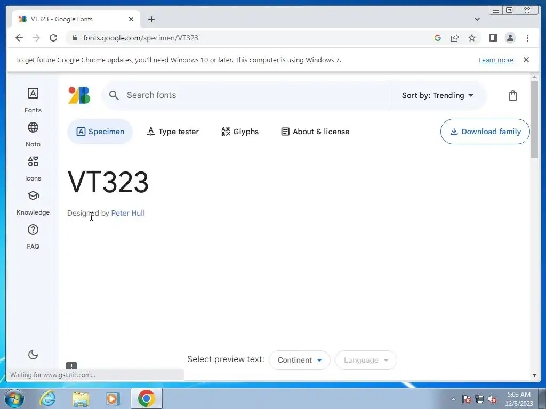The image size is (546, 409).
Task: Toggle dark mode moon icon
Action: click(33, 354)
